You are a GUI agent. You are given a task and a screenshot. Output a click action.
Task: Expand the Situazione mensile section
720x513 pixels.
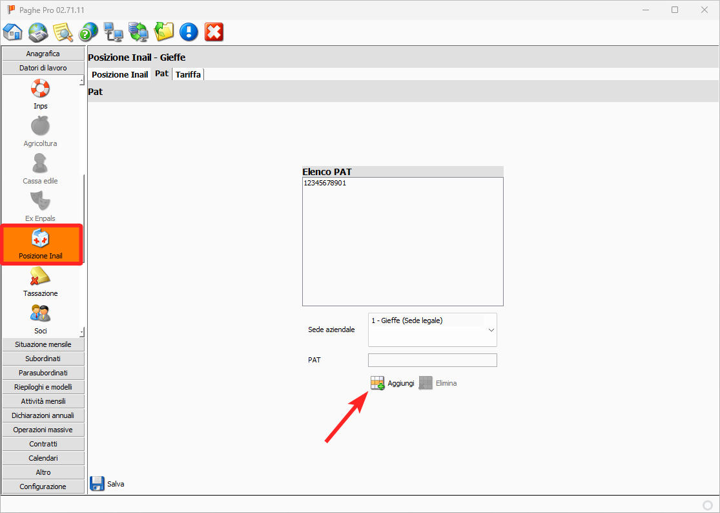click(x=43, y=344)
